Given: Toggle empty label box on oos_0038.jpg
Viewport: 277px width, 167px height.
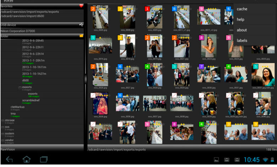Looking at the screenshot, I should [174, 96].
